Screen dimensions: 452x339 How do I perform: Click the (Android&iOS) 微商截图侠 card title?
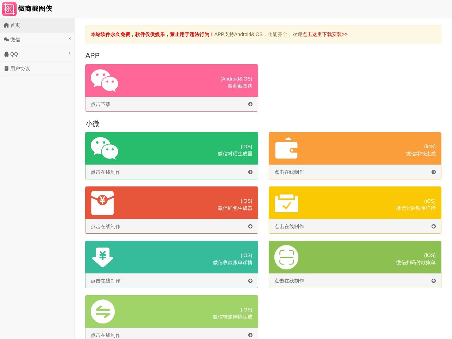coord(236,82)
